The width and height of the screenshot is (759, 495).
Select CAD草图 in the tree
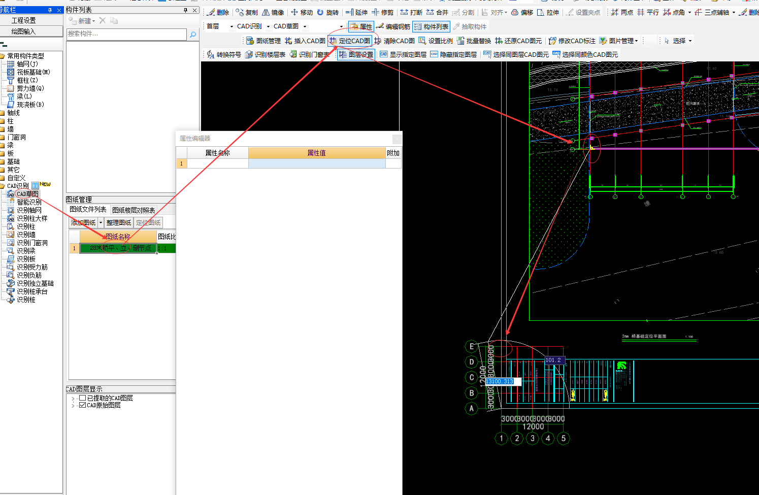[27, 194]
